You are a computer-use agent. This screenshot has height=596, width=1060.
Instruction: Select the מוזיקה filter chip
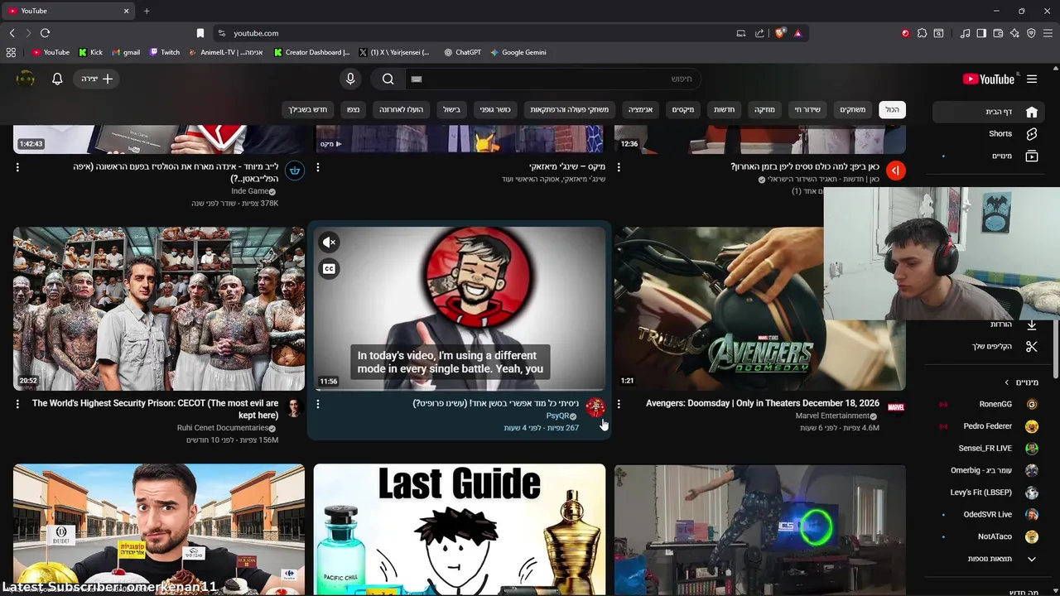click(x=764, y=109)
